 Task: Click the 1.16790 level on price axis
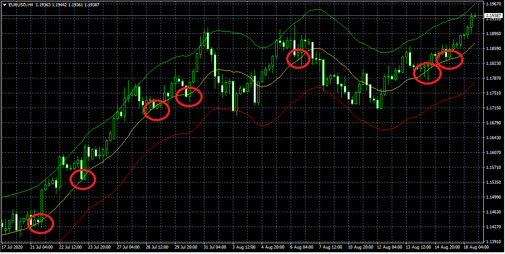(x=493, y=123)
